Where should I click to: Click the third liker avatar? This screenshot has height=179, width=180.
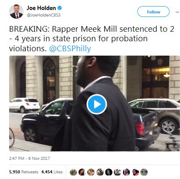point(91,172)
